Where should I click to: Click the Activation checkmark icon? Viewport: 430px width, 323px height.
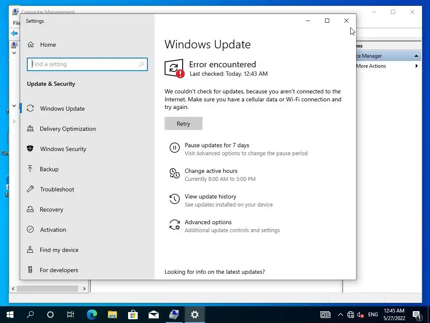30,229
